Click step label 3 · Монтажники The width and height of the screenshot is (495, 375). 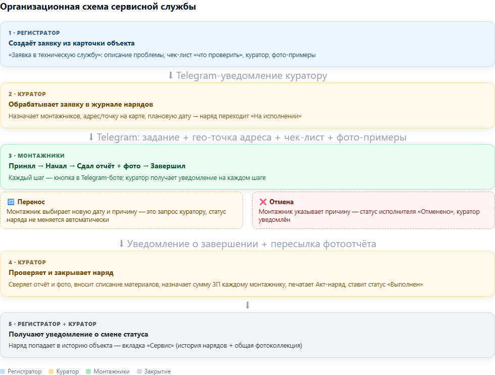click(x=36, y=156)
